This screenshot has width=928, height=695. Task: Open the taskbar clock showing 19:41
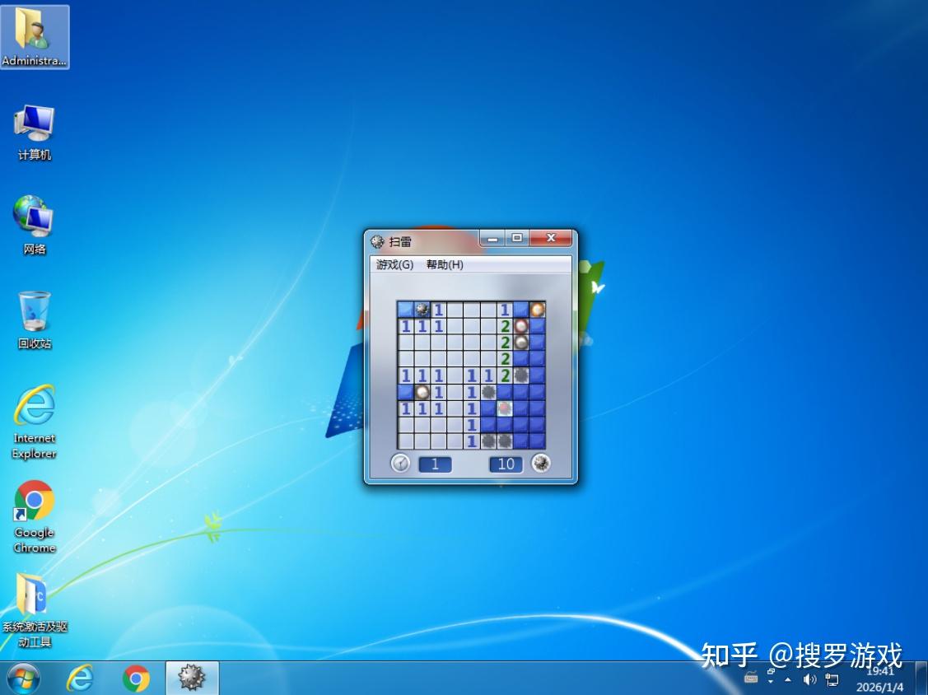[x=880, y=679]
